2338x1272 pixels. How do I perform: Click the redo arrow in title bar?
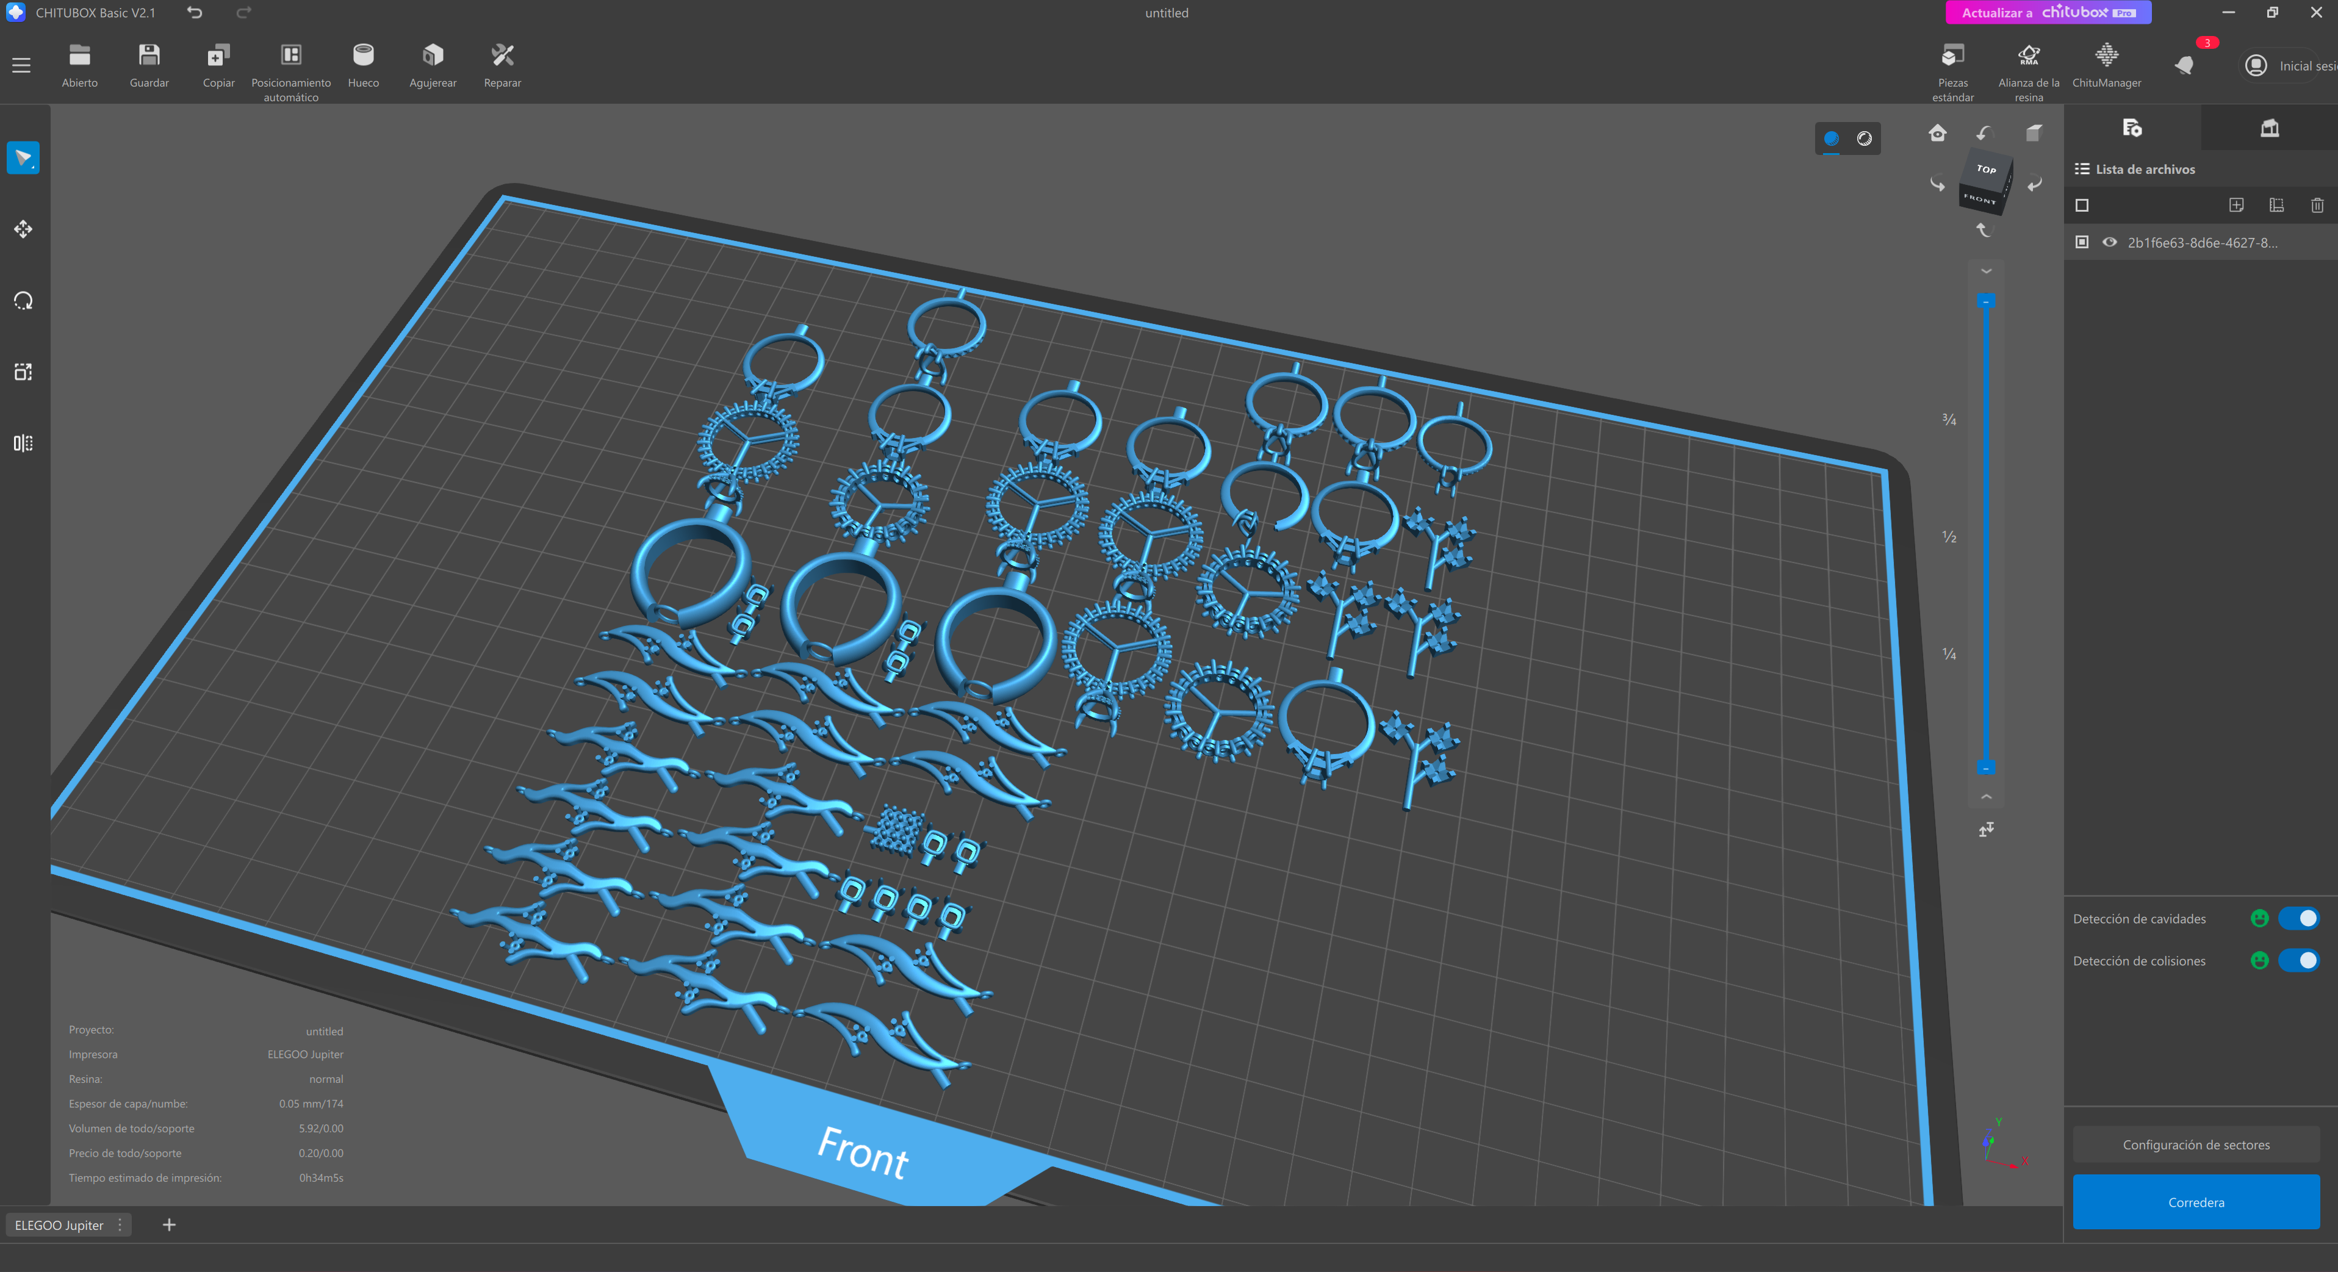point(243,13)
